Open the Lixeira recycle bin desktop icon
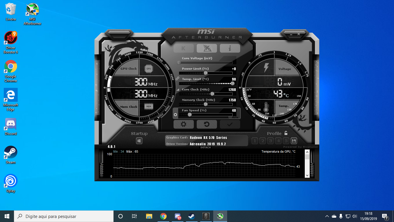394x222 pixels. coord(11,12)
